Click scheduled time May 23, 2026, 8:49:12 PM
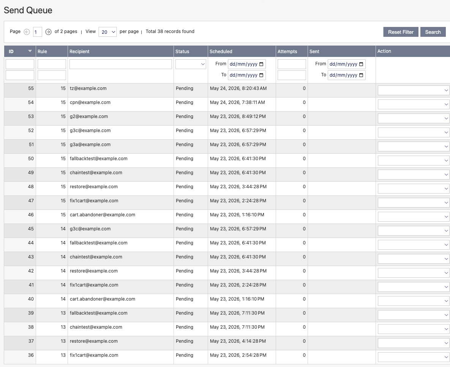 pyautogui.click(x=238, y=117)
